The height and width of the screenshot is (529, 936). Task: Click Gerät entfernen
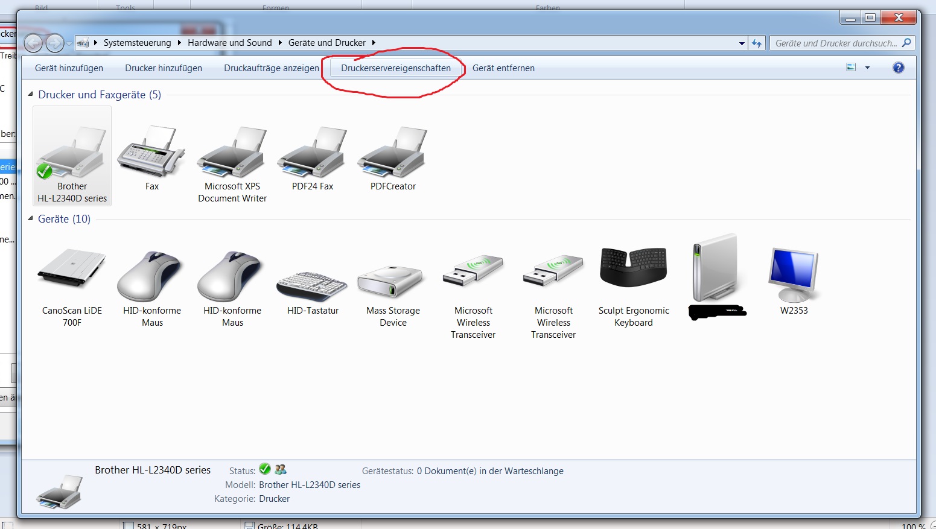tap(503, 68)
